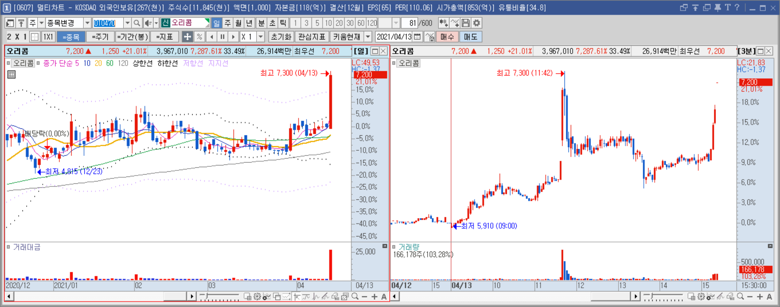
Task: Click the table grid icon on daily chart
Action: pyautogui.click(x=11, y=74)
